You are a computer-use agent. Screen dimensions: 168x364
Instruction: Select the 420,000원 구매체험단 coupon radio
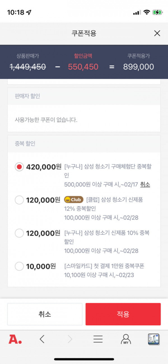19,167
